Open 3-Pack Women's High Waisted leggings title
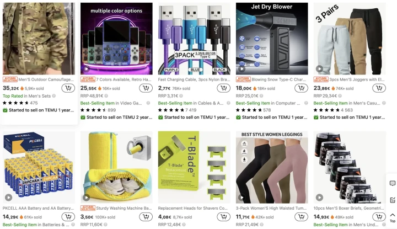The image size is (397, 229). tap(271, 208)
